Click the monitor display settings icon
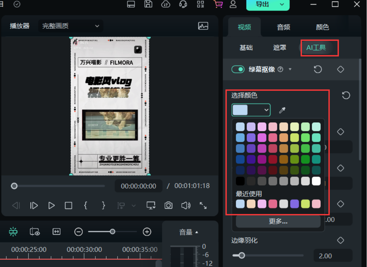The width and height of the screenshot is (367, 267). pos(151,205)
